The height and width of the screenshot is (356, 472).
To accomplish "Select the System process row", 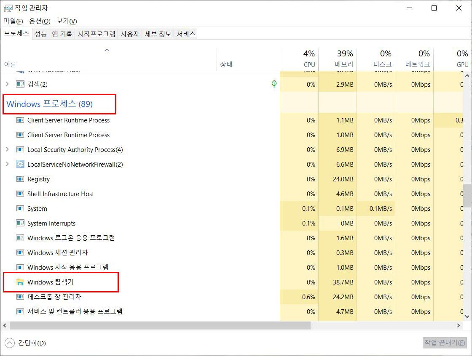I will [x=231, y=208].
